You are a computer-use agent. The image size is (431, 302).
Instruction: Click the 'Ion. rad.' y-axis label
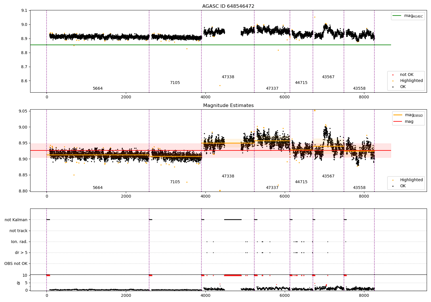coord(19,242)
